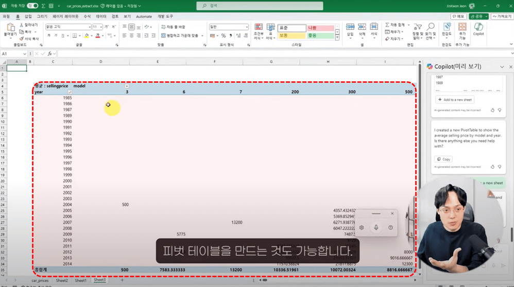Open the font size dropdown
This screenshot has height=287, width=514.
tap(100, 27)
